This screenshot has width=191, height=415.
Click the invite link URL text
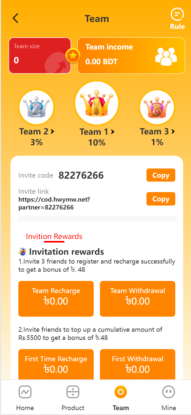pyautogui.click(x=54, y=203)
